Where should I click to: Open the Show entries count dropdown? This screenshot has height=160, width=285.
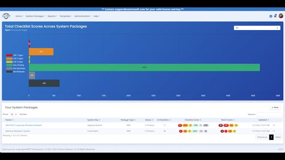click(14, 114)
